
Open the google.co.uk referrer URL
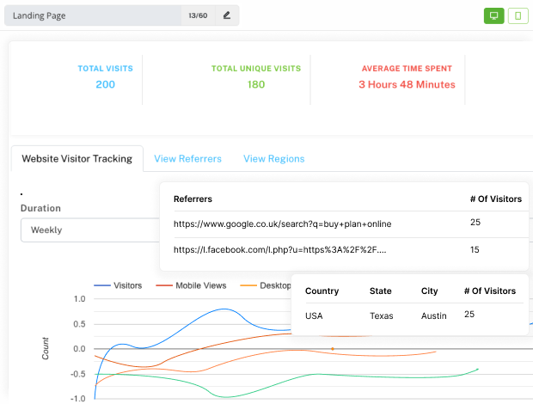click(x=282, y=224)
